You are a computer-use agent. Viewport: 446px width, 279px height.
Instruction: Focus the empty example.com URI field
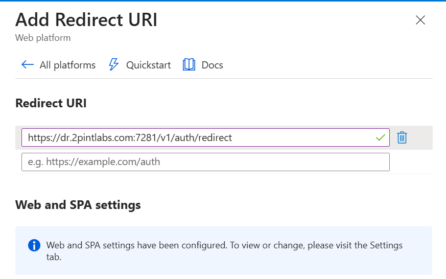(x=205, y=162)
